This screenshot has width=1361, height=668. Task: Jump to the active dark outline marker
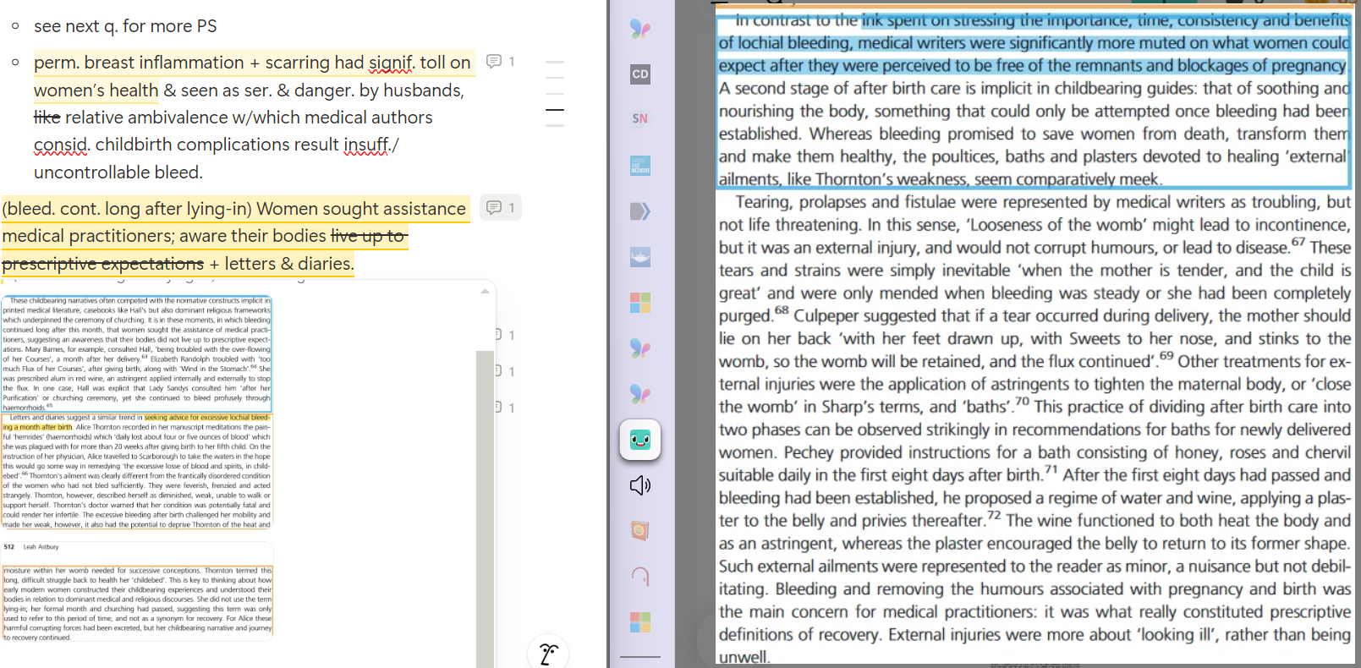555,110
